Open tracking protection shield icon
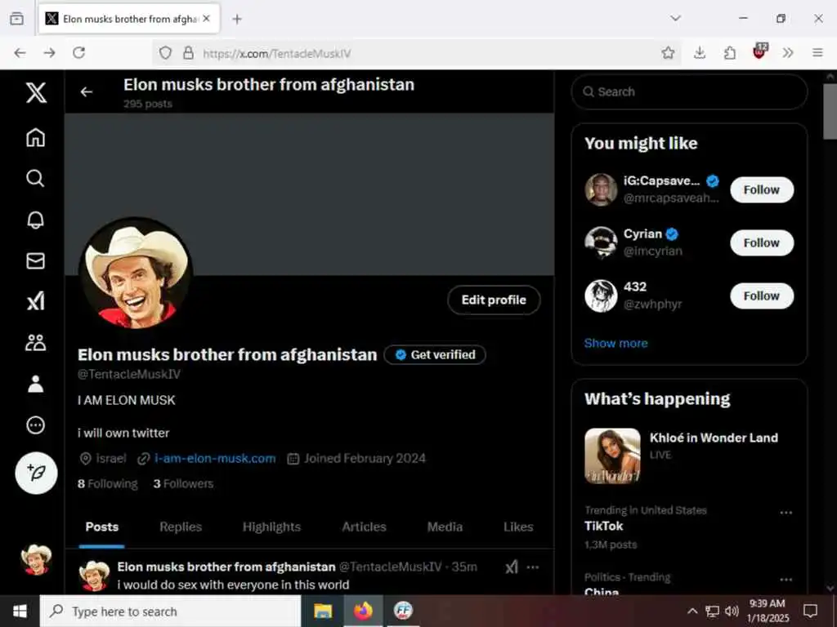Screen dimensions: 837x627 point(165,53)
